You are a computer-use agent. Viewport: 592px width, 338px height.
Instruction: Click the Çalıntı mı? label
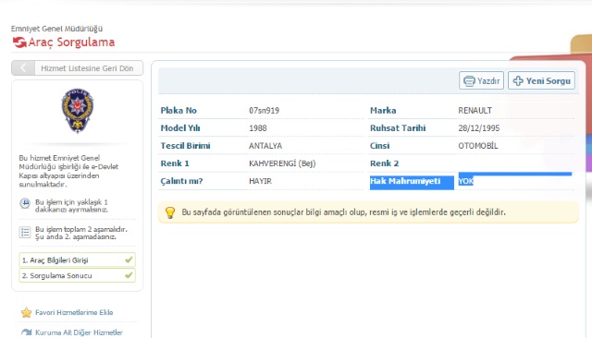(181, 181)
